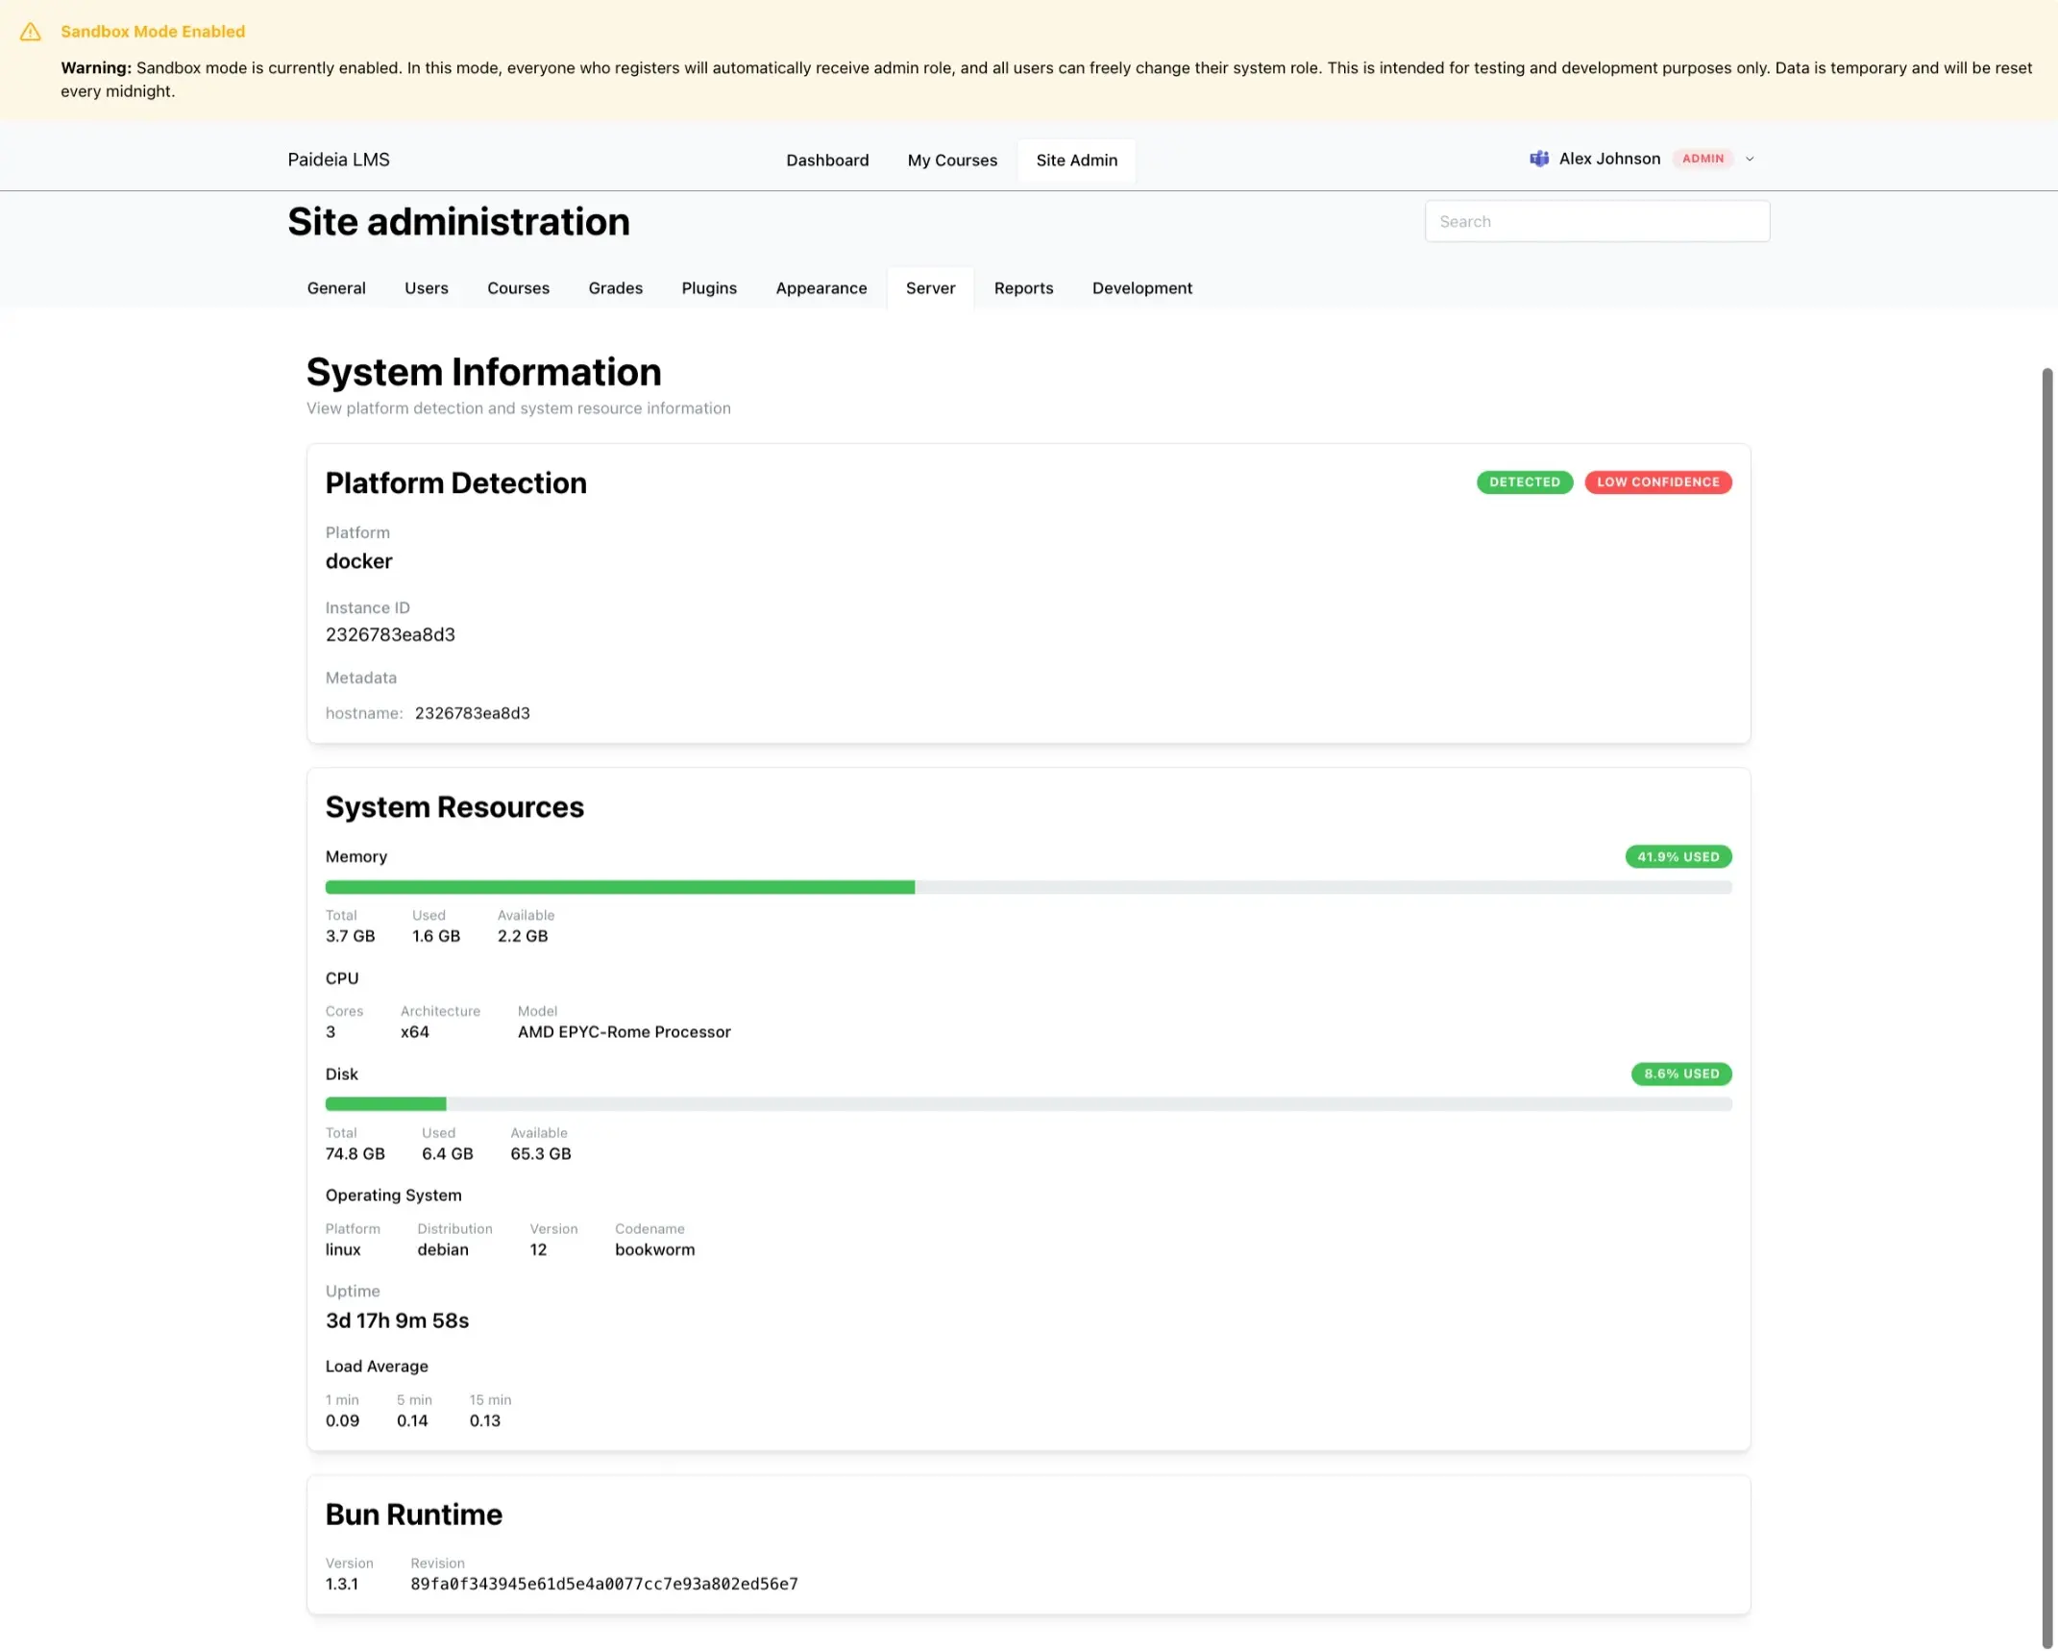Viewport: 2058px width, 1651px height.
Task: Click the sandbox warning triangle icon
Action: pos(31,32)
